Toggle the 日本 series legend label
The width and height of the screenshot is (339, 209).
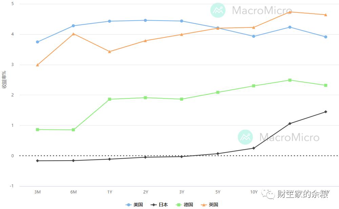click(163, 205)
